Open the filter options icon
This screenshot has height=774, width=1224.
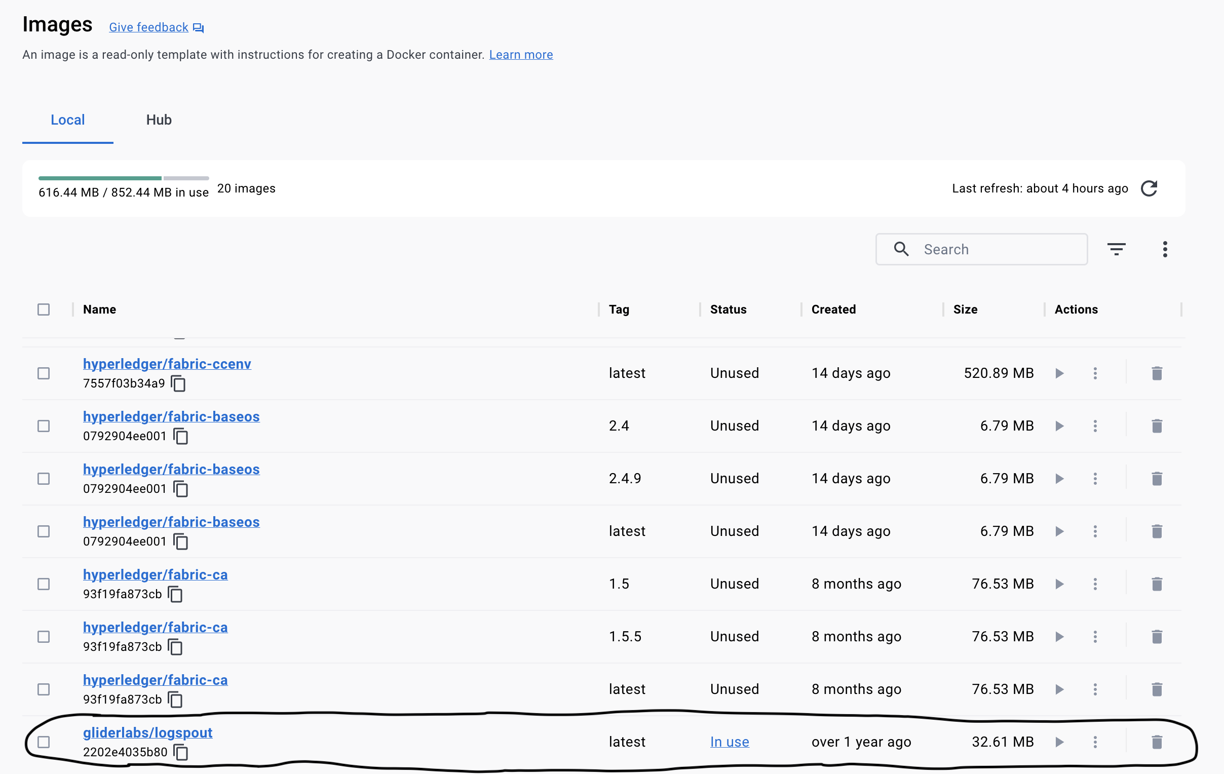(1116, 249)
